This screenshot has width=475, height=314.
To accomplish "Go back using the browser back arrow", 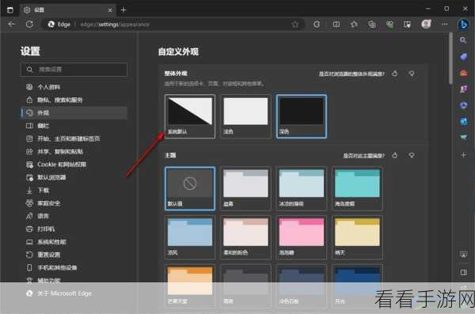I will tap(12, 25).
